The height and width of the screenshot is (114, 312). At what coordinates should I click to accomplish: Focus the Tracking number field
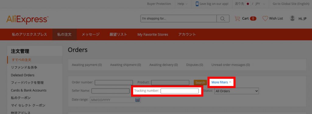pyautogui.click(x=179, y=91)
